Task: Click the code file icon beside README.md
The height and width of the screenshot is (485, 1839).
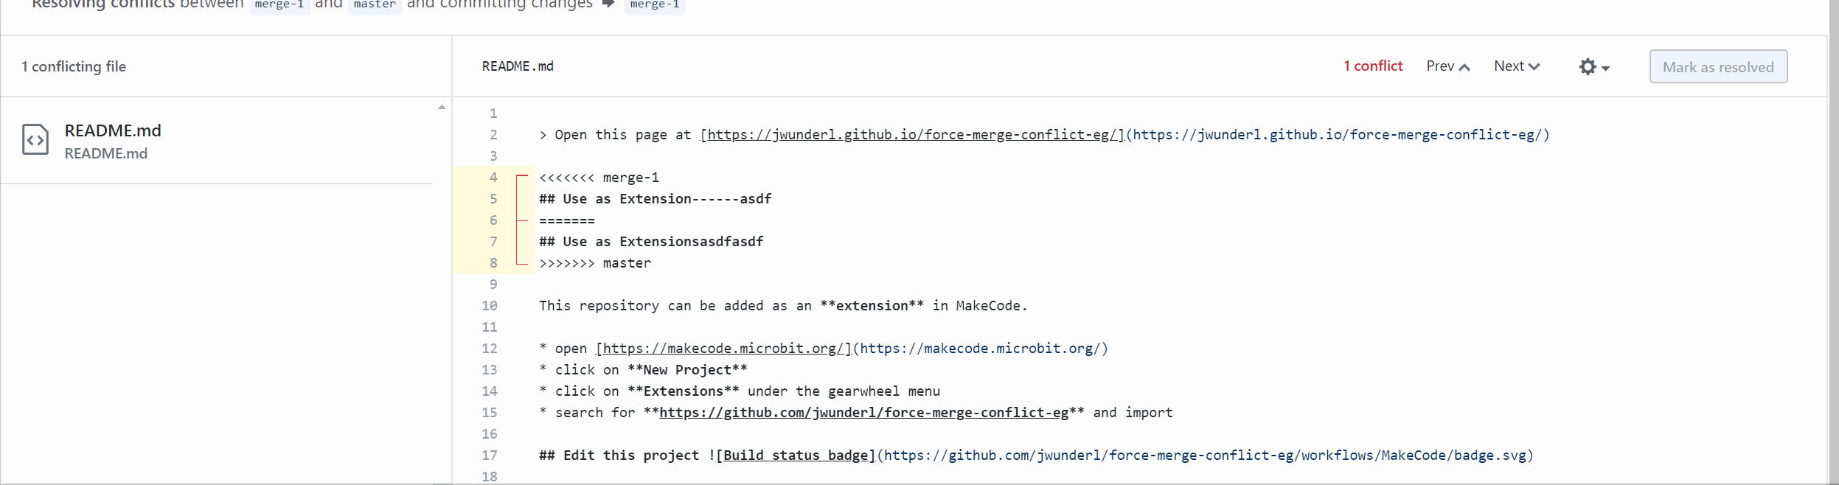Action: [x=35, y=140]
